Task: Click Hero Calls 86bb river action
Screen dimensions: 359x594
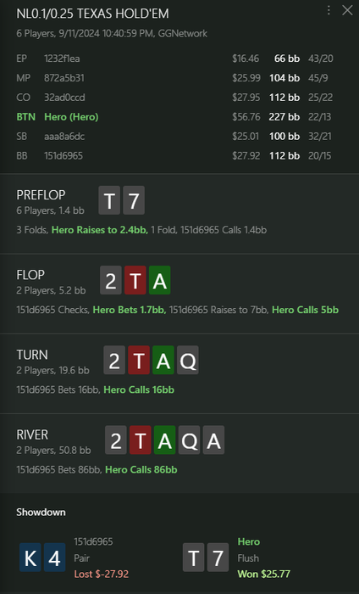Action: (141, 470)
